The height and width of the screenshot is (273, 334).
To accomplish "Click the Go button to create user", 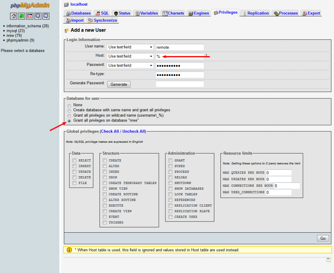I will (323, 238).
